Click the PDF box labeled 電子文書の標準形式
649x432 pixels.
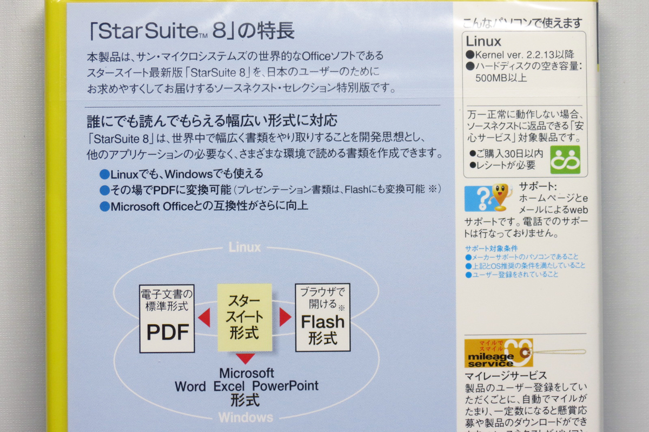[167, 318]
